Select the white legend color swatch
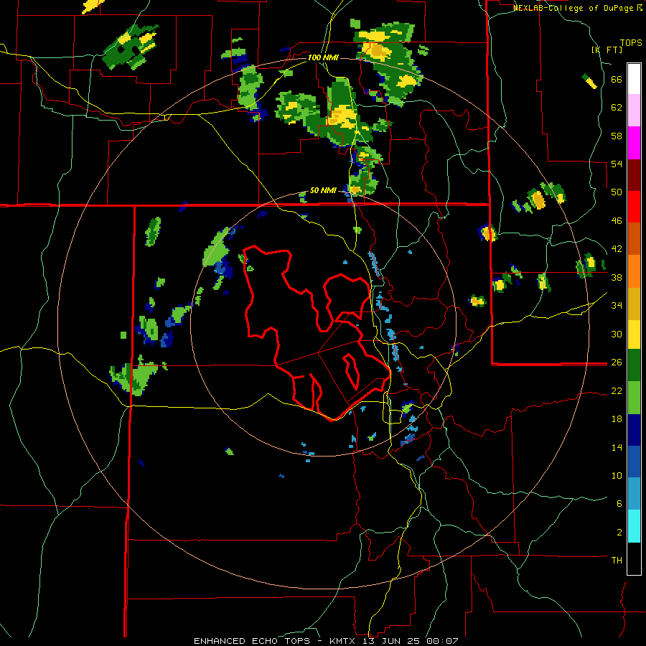 point(634,79)
